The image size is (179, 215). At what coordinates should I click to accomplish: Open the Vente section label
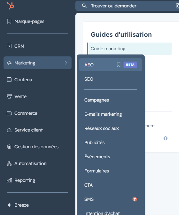(x=21, y=96)
